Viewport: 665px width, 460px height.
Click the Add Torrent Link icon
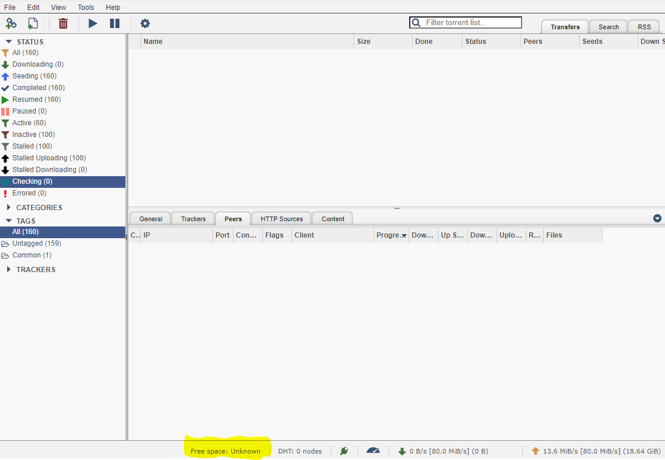pyautogui.click(x=11, y=23)
